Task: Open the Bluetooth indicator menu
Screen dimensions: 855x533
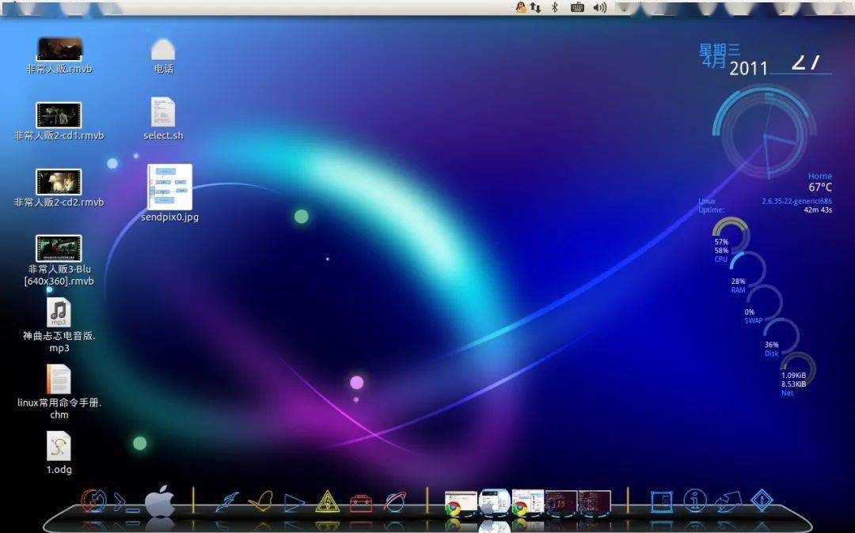Action: click(x=554, y=7)
